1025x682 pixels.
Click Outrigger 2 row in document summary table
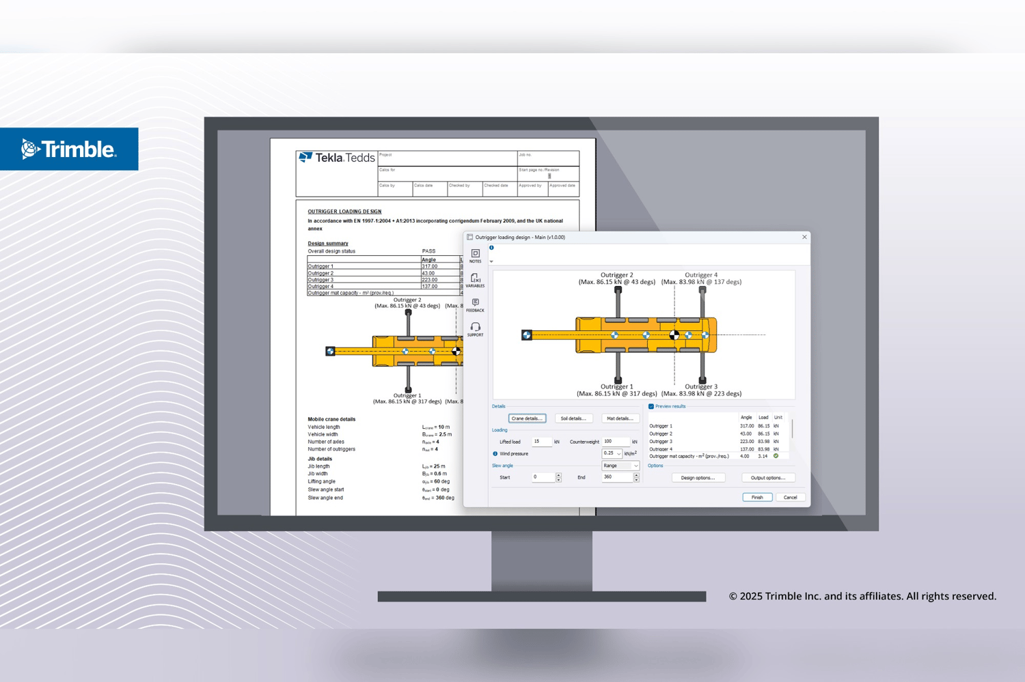[385, 273]
